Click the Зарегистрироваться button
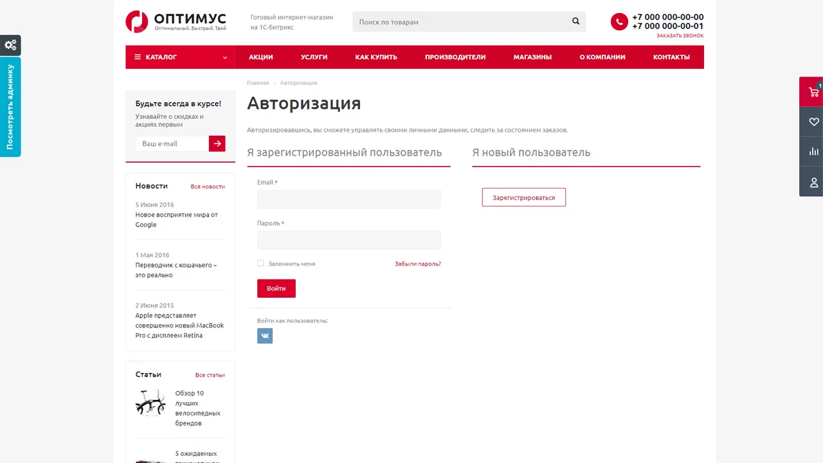The height and width of the screenshot is (463, 823). [x=524, y=197]
